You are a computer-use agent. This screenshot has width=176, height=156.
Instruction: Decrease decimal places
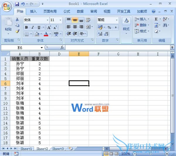(106, 34)
